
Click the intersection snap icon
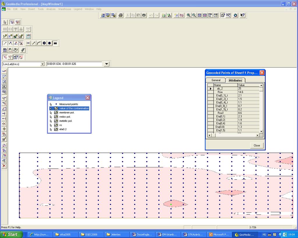(28, 43)
